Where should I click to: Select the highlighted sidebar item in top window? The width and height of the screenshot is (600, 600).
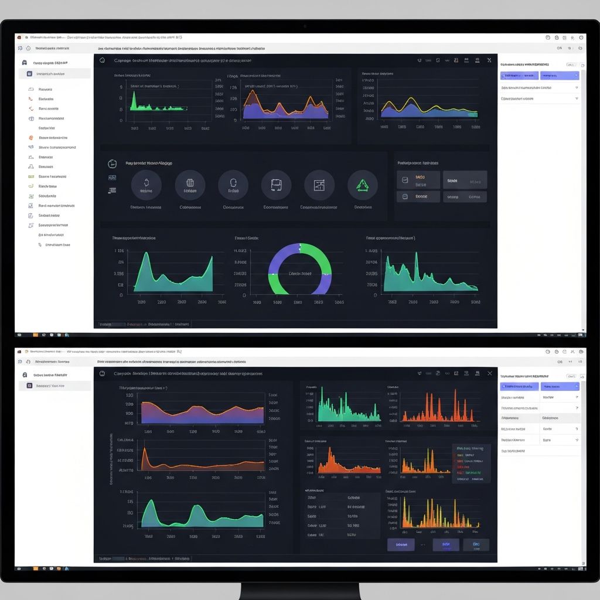click(x=54, y=74)
